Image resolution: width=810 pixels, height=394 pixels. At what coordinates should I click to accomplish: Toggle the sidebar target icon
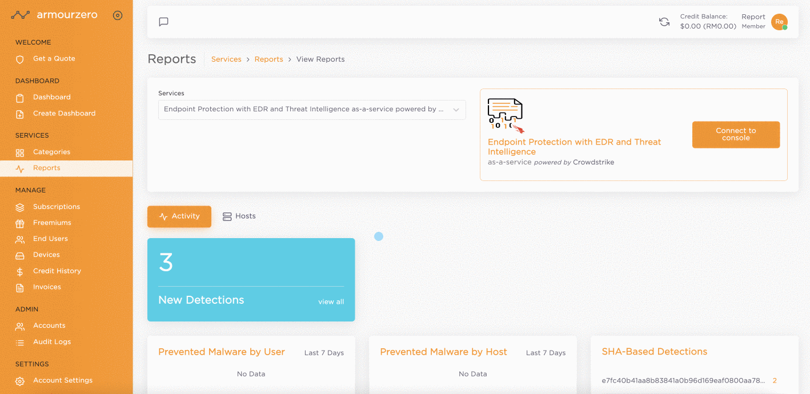pos(118,15)
